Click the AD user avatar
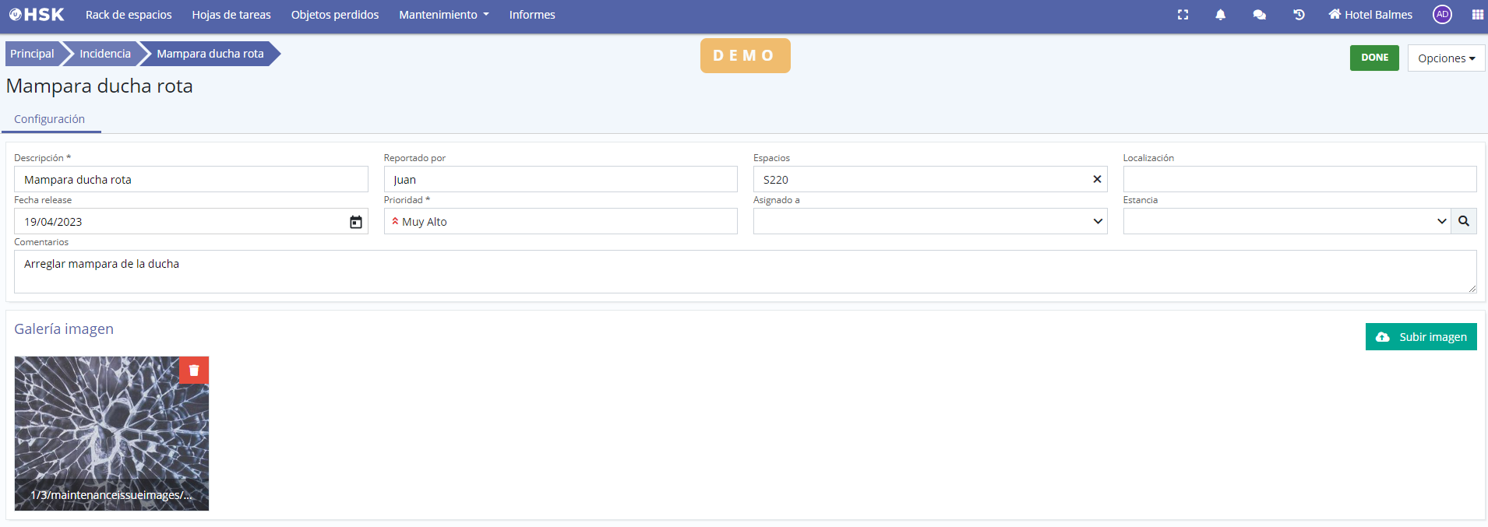Image resolution: width=1488 pixels, height=527 pixels. click(x=1442, y=15)
